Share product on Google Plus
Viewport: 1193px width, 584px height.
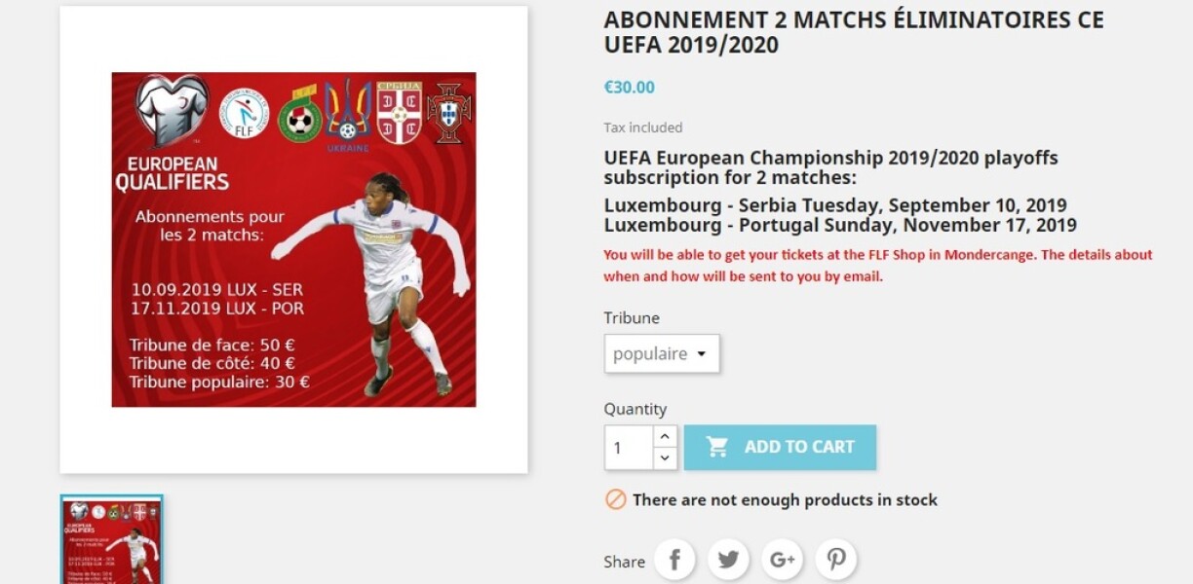click(783, 560)
